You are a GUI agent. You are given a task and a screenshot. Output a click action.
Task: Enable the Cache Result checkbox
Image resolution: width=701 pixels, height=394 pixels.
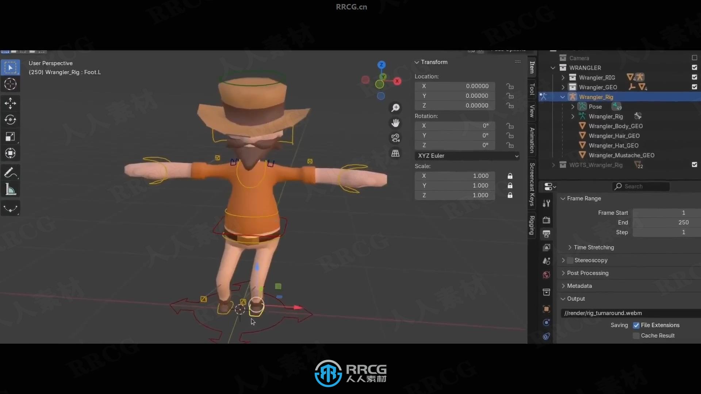click(x=636, y=336)
